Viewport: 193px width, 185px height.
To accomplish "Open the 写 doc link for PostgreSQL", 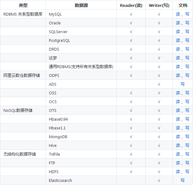I will [187, 40].
